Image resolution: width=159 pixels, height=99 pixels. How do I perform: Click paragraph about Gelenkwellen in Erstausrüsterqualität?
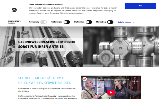point(47,90)
